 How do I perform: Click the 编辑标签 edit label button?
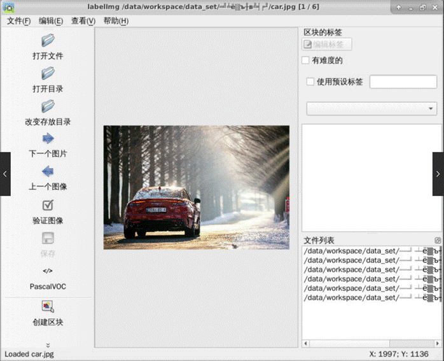327,45
